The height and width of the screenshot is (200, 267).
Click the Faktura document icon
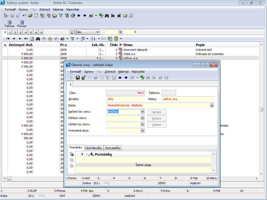pyautogui.click(x=9, y=23)
